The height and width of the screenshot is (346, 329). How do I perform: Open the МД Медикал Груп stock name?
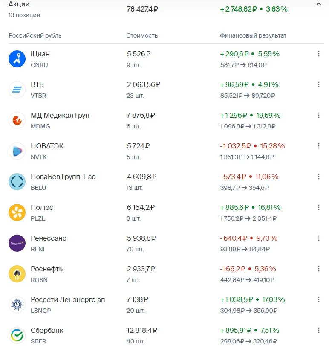point(60,115)
